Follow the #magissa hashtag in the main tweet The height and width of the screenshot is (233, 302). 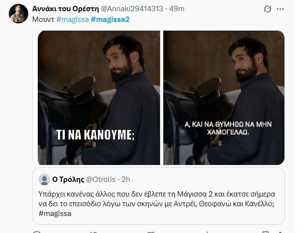coord(73,19)
